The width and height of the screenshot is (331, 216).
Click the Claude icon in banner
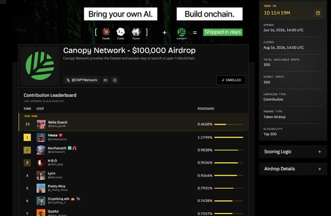[106, 32]
